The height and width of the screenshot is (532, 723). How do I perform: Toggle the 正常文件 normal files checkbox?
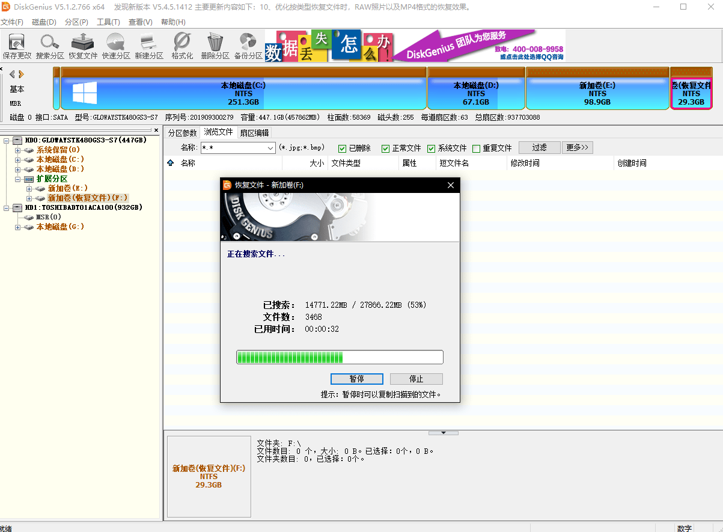click(x=386, y=148)
